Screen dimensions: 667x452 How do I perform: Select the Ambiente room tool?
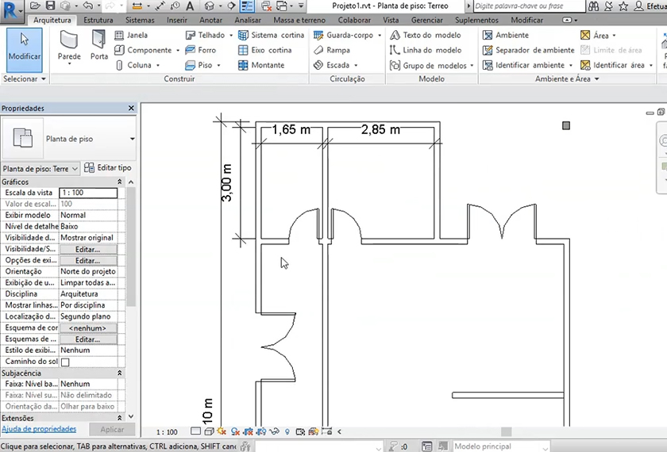[x=511, y=36]
